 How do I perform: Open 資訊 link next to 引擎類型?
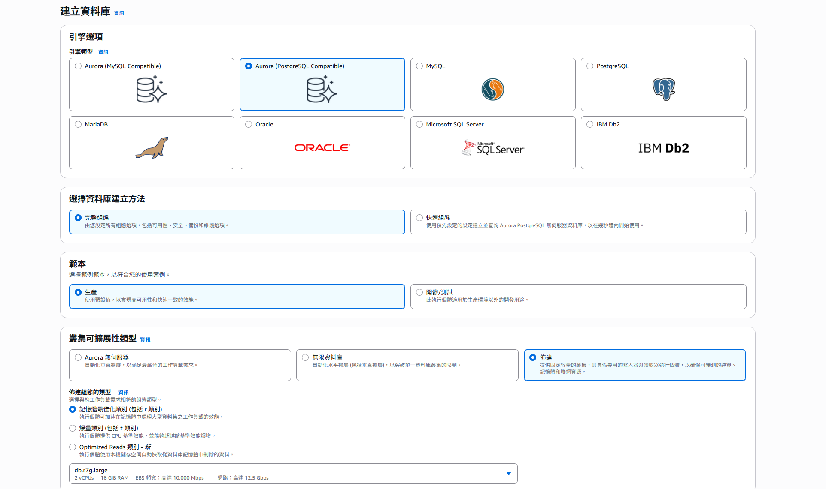click(x=103, y=52)
